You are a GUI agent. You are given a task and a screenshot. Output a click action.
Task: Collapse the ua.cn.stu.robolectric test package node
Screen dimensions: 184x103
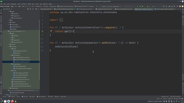click(7, 31)
